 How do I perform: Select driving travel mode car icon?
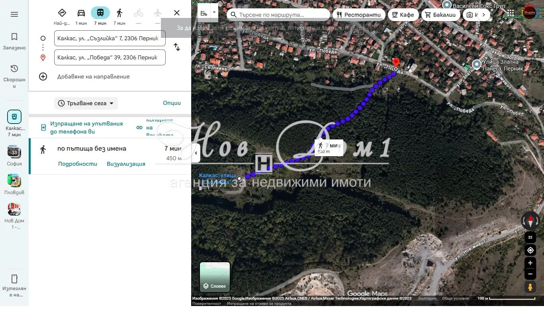pos(81,13)
